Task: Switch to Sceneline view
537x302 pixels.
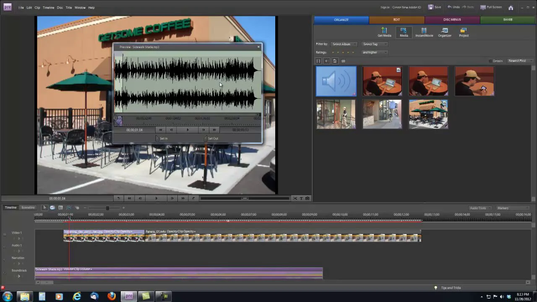Action: [28, 208]
